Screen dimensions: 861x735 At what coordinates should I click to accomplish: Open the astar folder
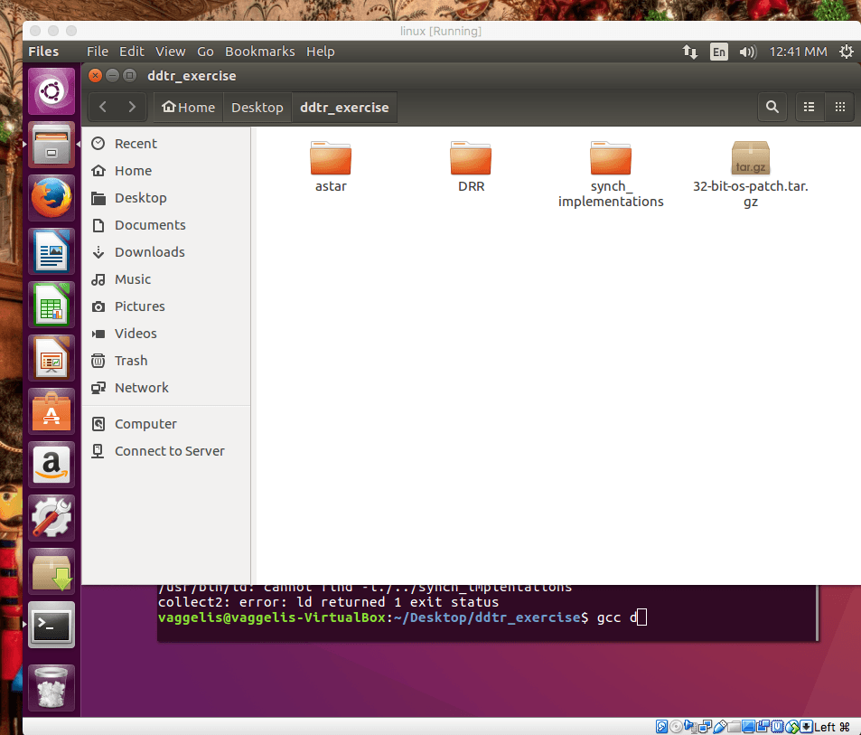tap(331, 161)
